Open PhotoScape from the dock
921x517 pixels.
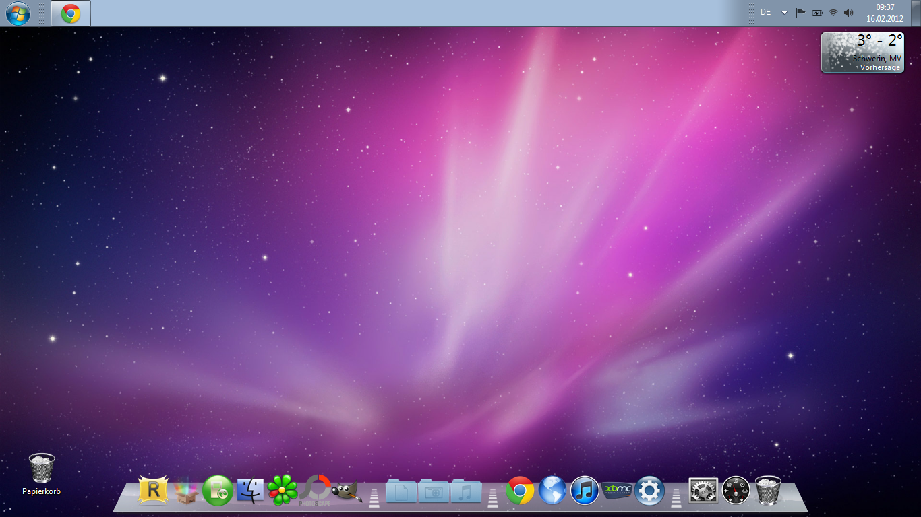315,490
